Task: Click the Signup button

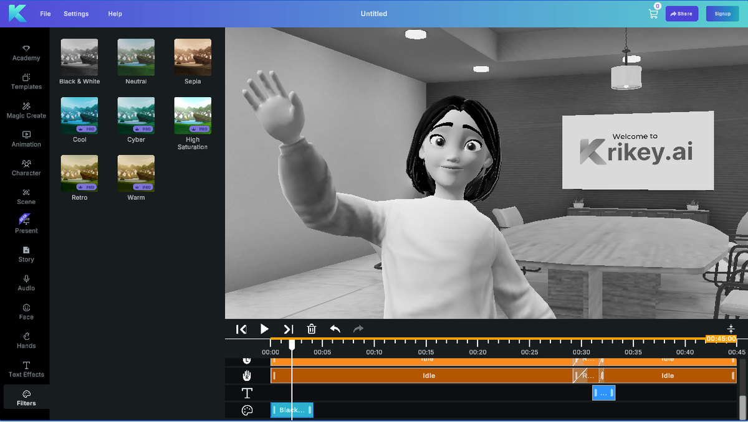Action: point(722,13)
